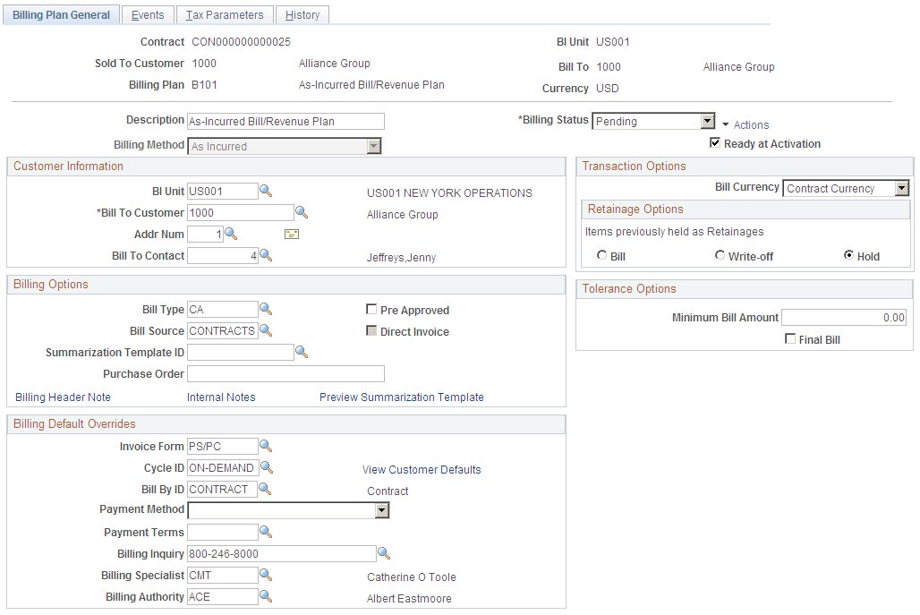This screenshot has width=920, height=615.
Task: Open the Invoice Form lookup magnifier
Action: (266, 446)
